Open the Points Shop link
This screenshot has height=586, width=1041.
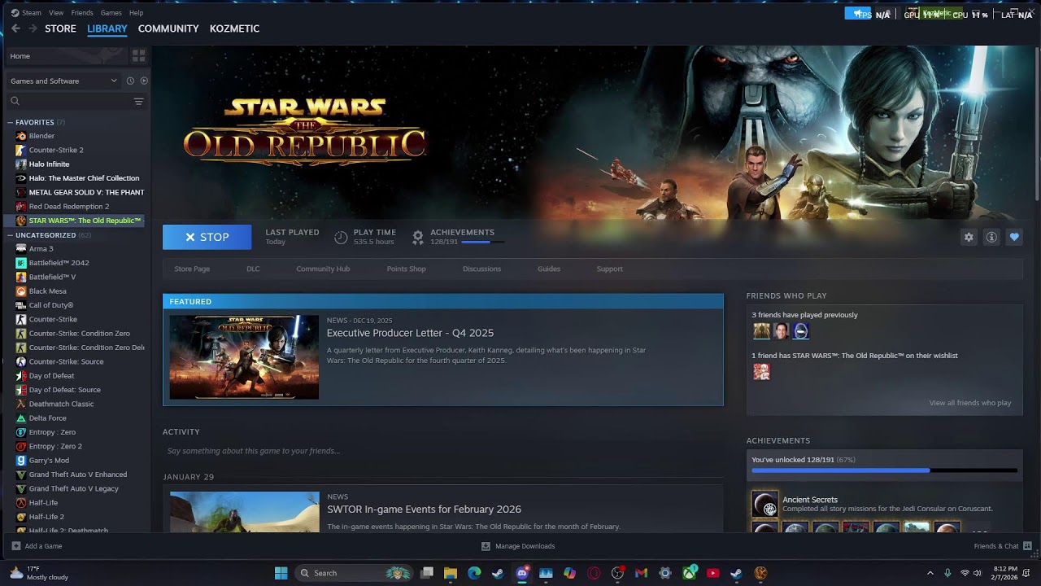tap(406, 269)
